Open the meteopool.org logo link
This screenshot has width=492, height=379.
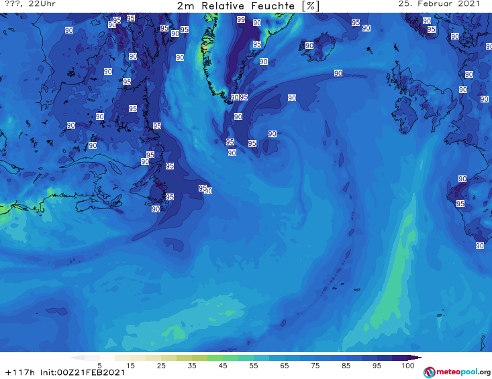[x=457, y=372]
